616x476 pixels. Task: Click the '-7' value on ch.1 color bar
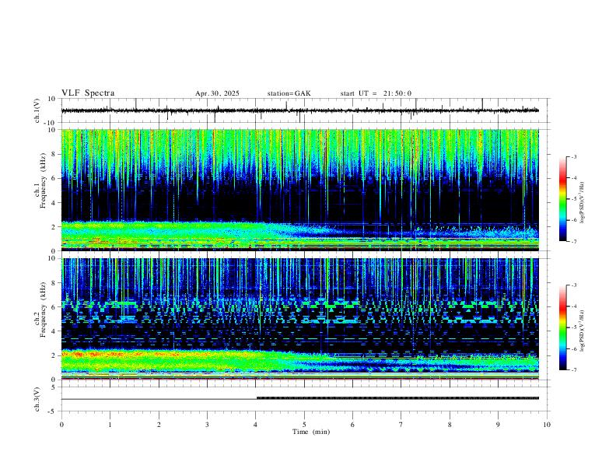pos(574,241)
